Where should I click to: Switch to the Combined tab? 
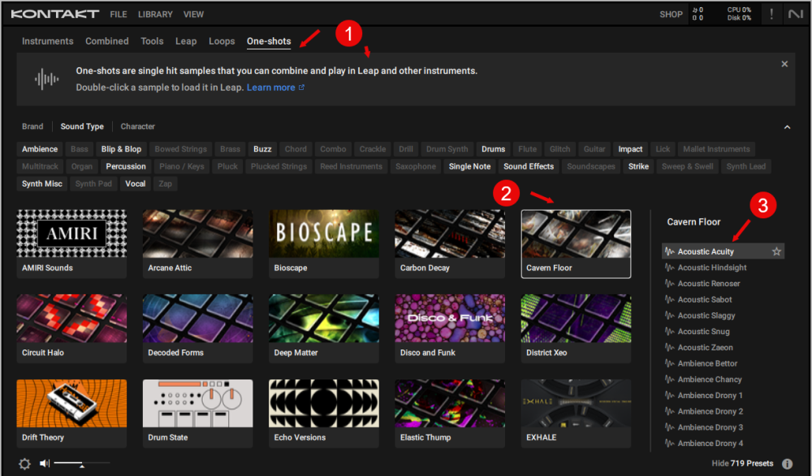click(106, 41)
